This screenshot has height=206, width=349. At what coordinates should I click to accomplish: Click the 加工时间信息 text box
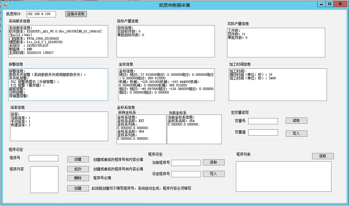tap(278, 84)
